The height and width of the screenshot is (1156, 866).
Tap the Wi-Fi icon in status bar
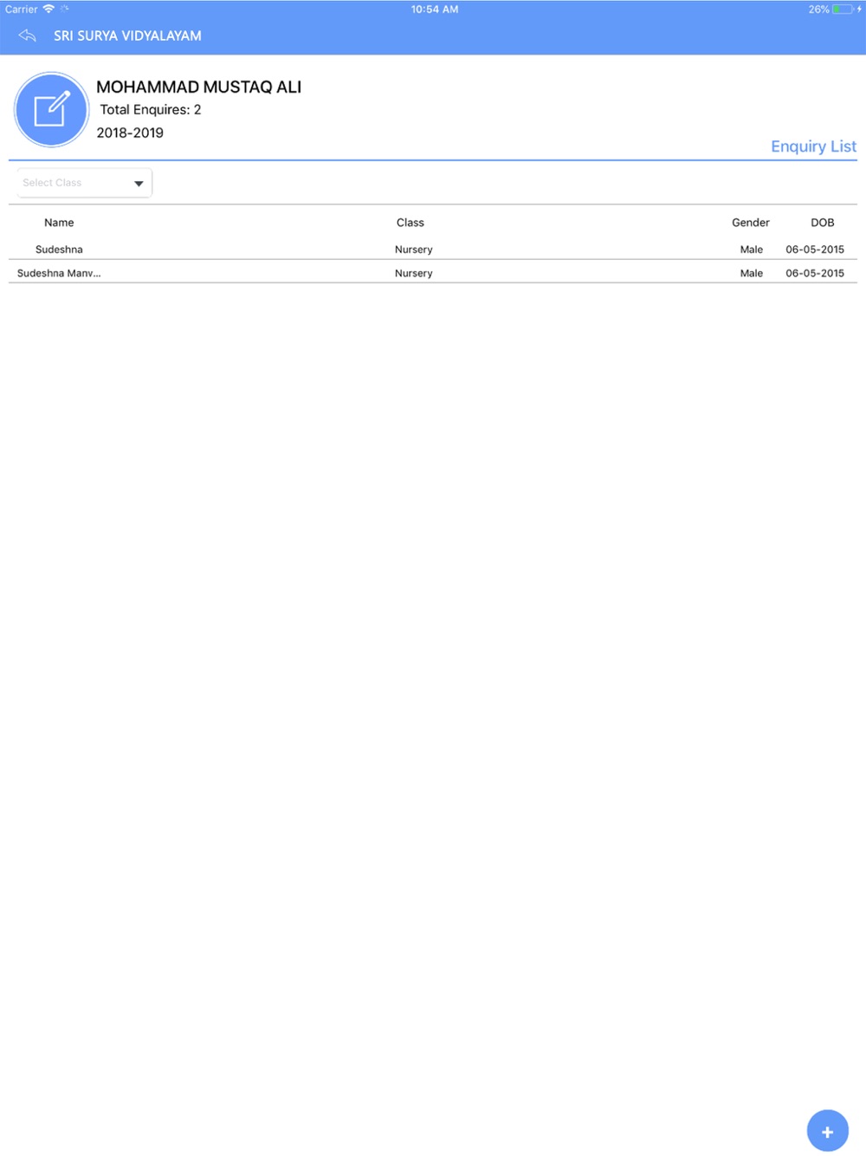48,9
